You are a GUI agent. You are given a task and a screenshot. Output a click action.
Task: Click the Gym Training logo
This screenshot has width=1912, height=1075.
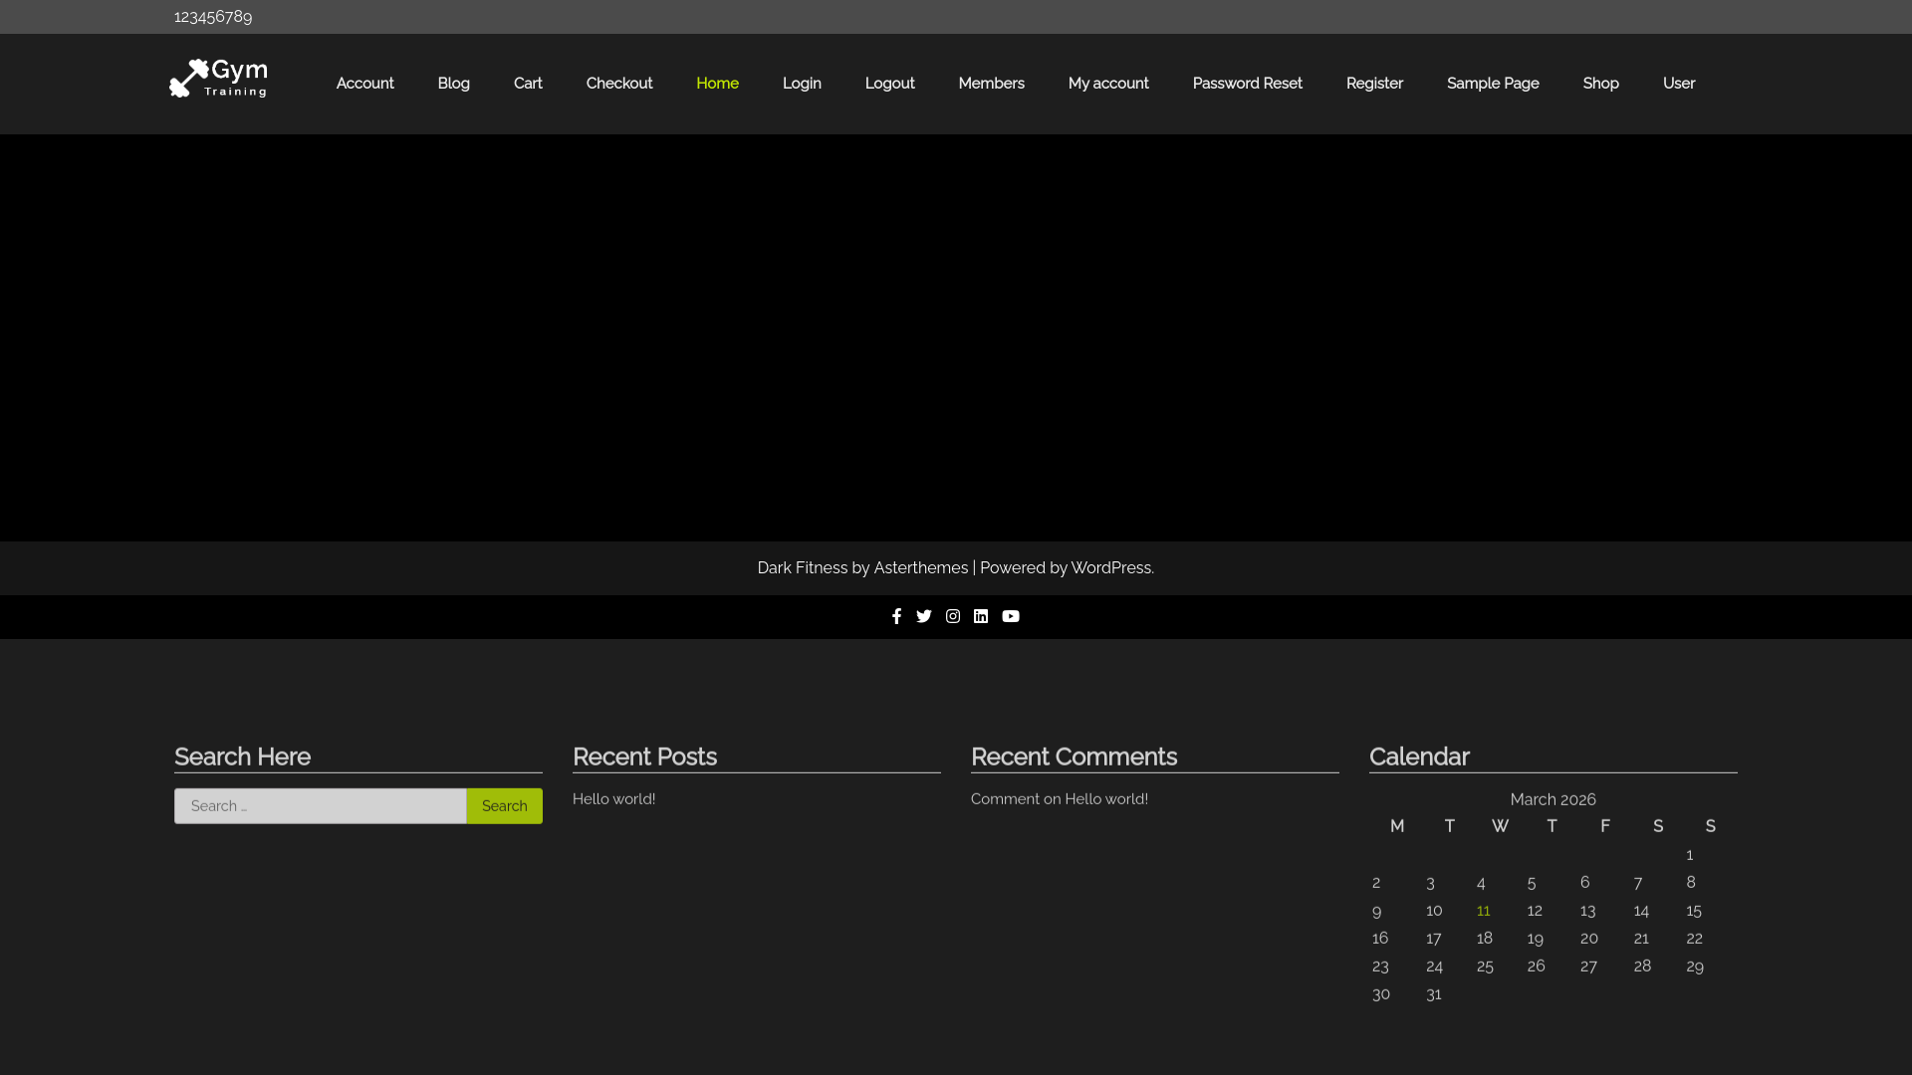point(219,79)
